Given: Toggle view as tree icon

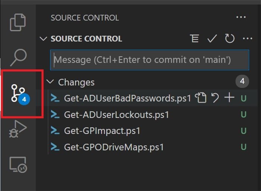Looking at the screenshot, I should coord(195,39).
